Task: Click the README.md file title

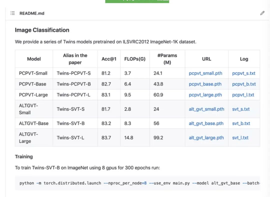Action: click(32, 13)
